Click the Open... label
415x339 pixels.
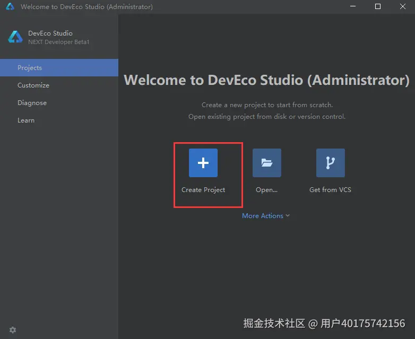click(x=266, y=190)
